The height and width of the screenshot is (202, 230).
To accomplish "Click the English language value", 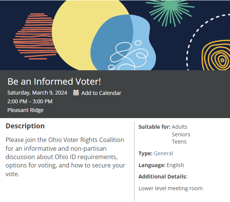I will [175, 165].
